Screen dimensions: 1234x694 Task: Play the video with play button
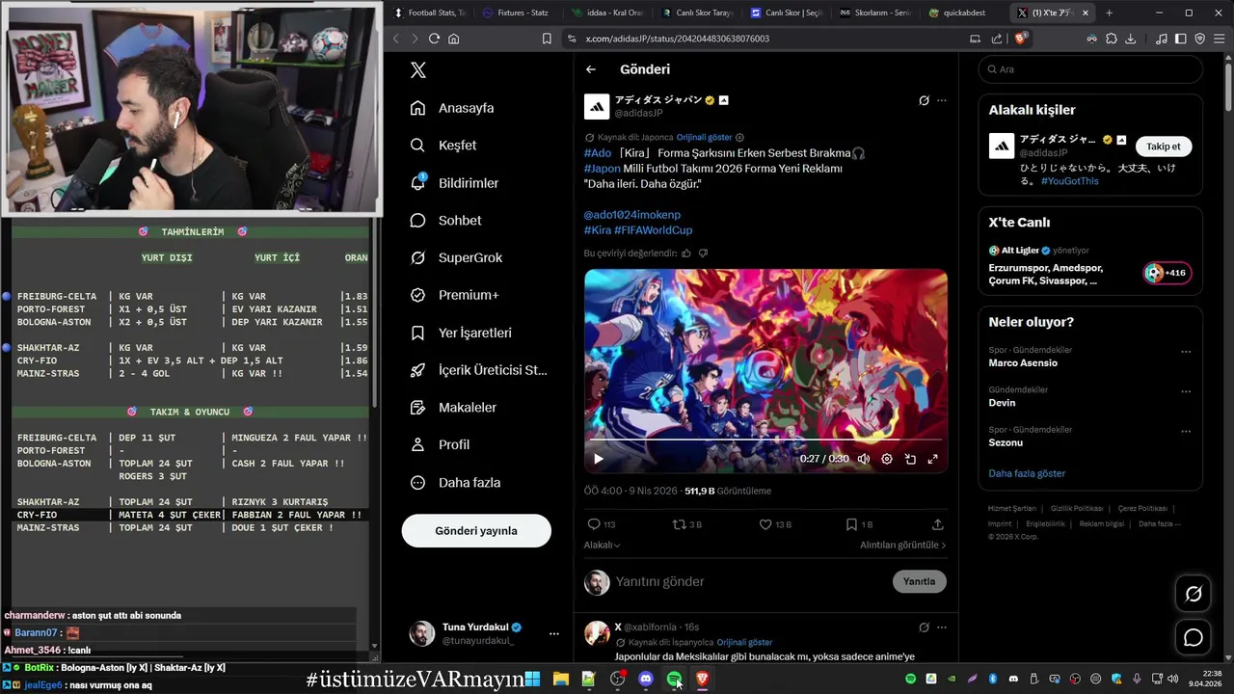pyautogui.click(x=599, y=459)
